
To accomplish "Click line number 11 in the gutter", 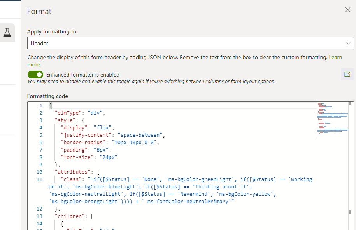I will (39, 179).
